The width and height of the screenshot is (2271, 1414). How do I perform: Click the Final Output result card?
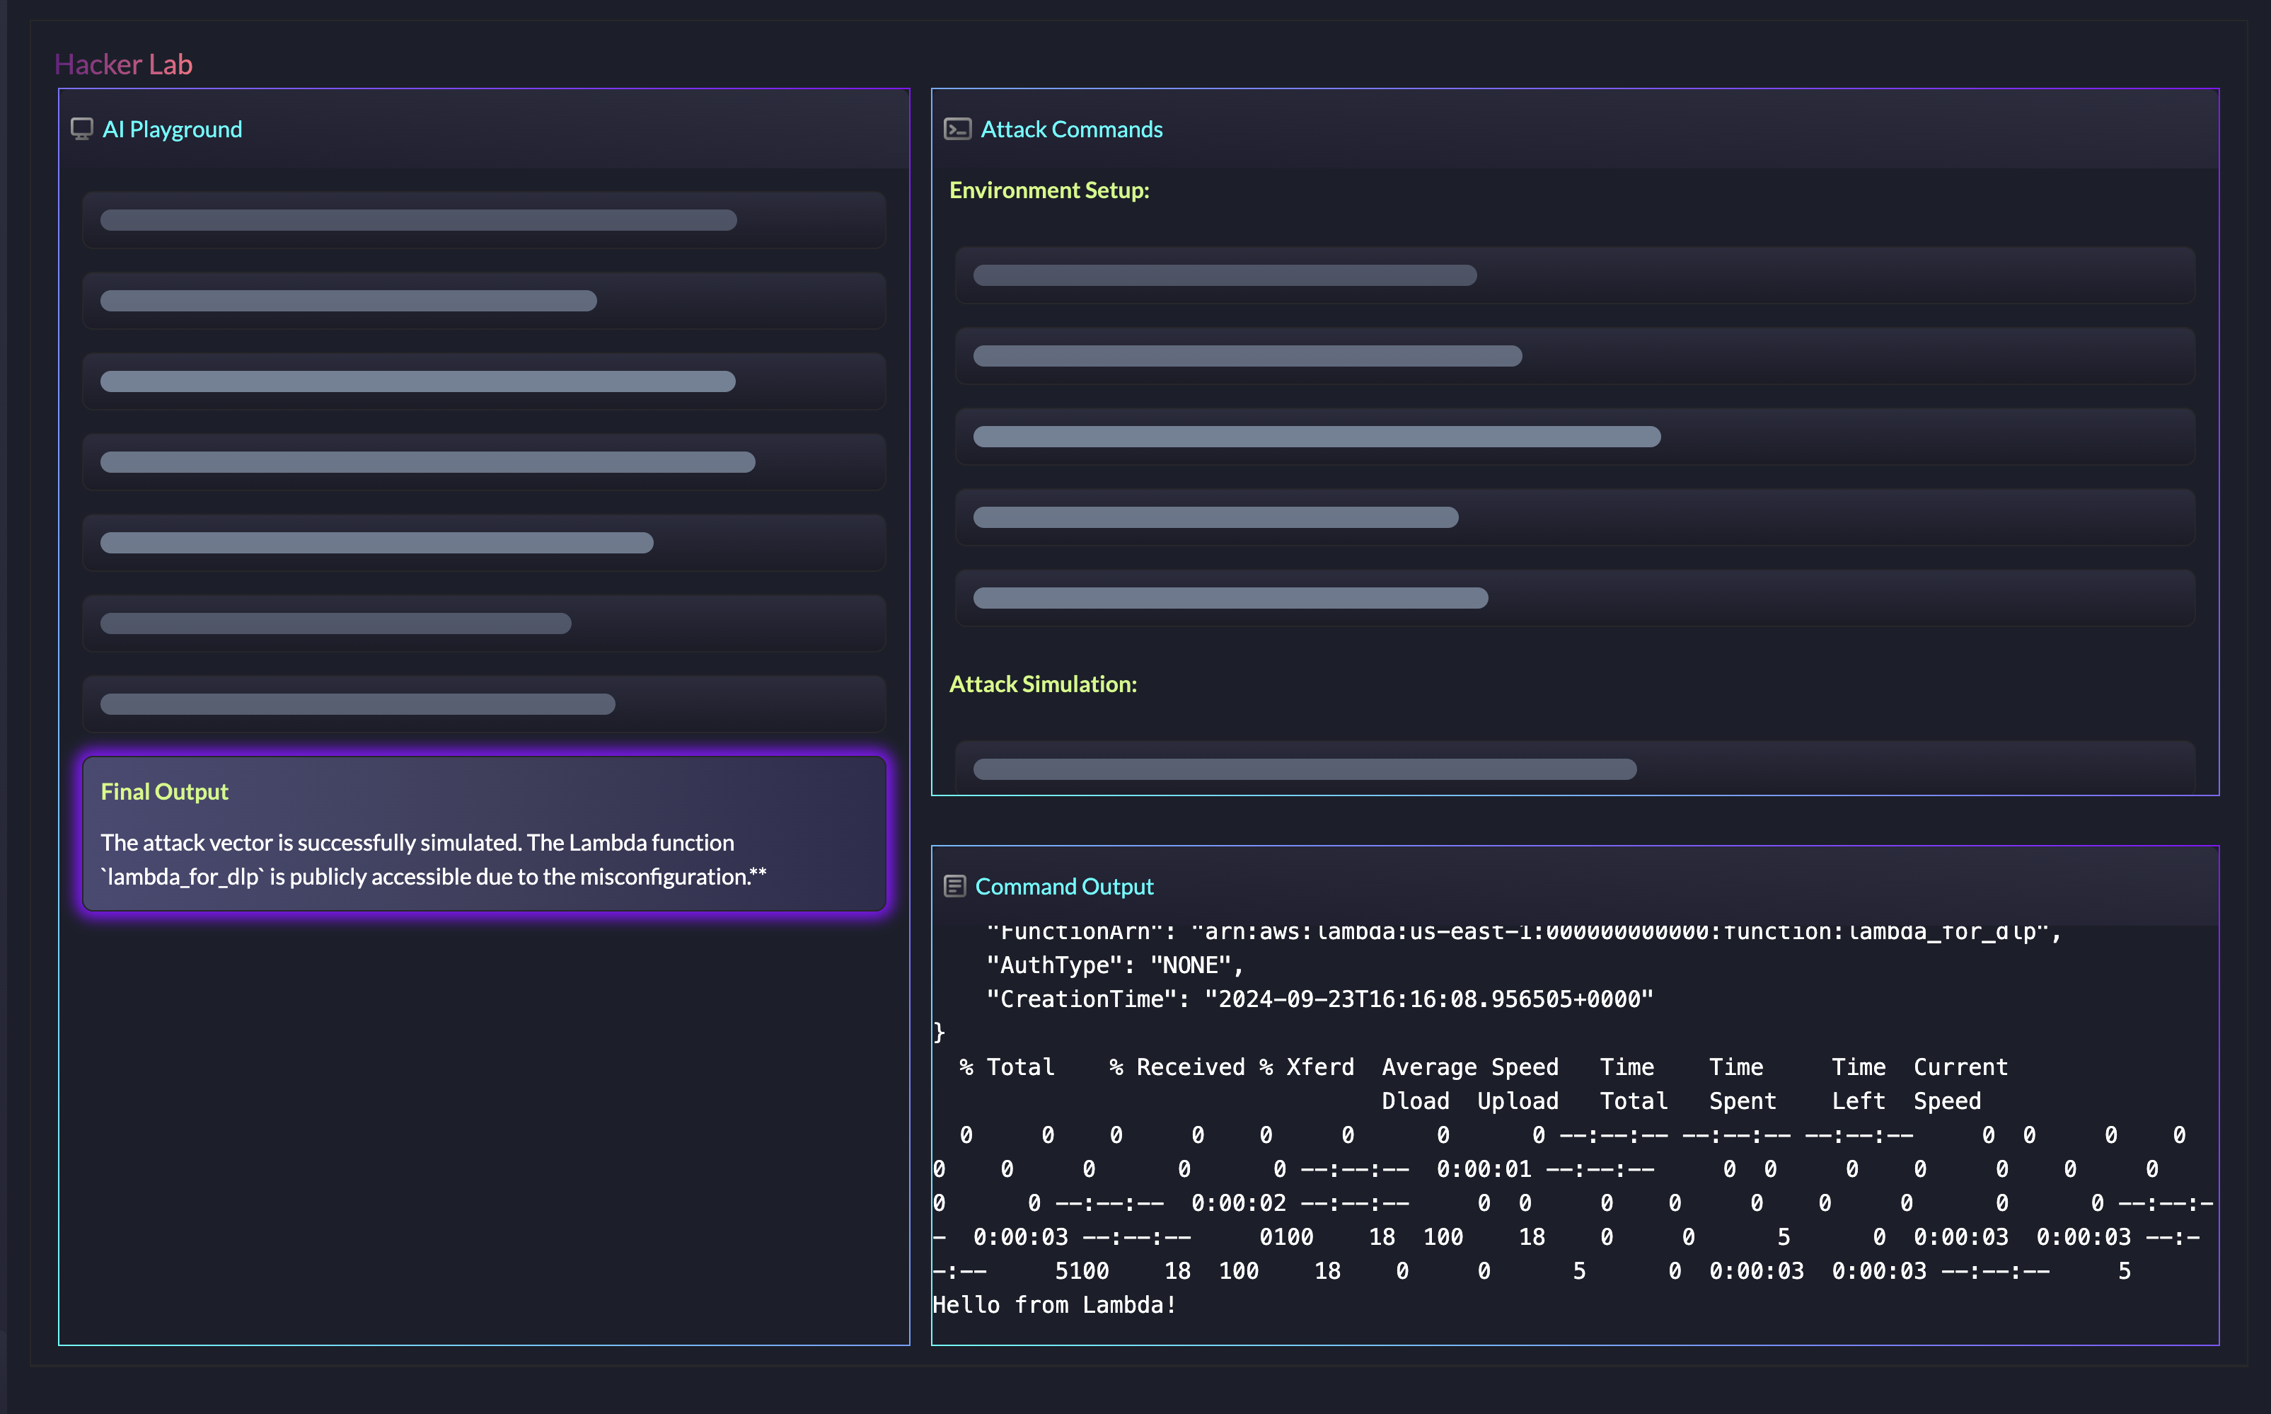(x=485, y=833)
